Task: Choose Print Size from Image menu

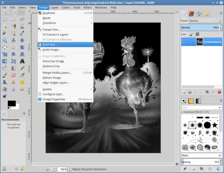Action: coord(65,44)
